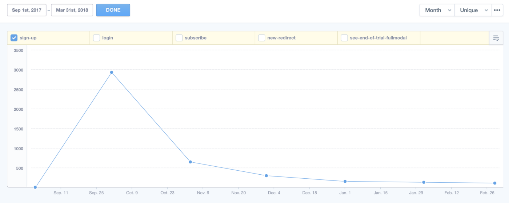Enable the login event checkbox
509x203 pixels.
pyautogui.click(x=96, y=38)
